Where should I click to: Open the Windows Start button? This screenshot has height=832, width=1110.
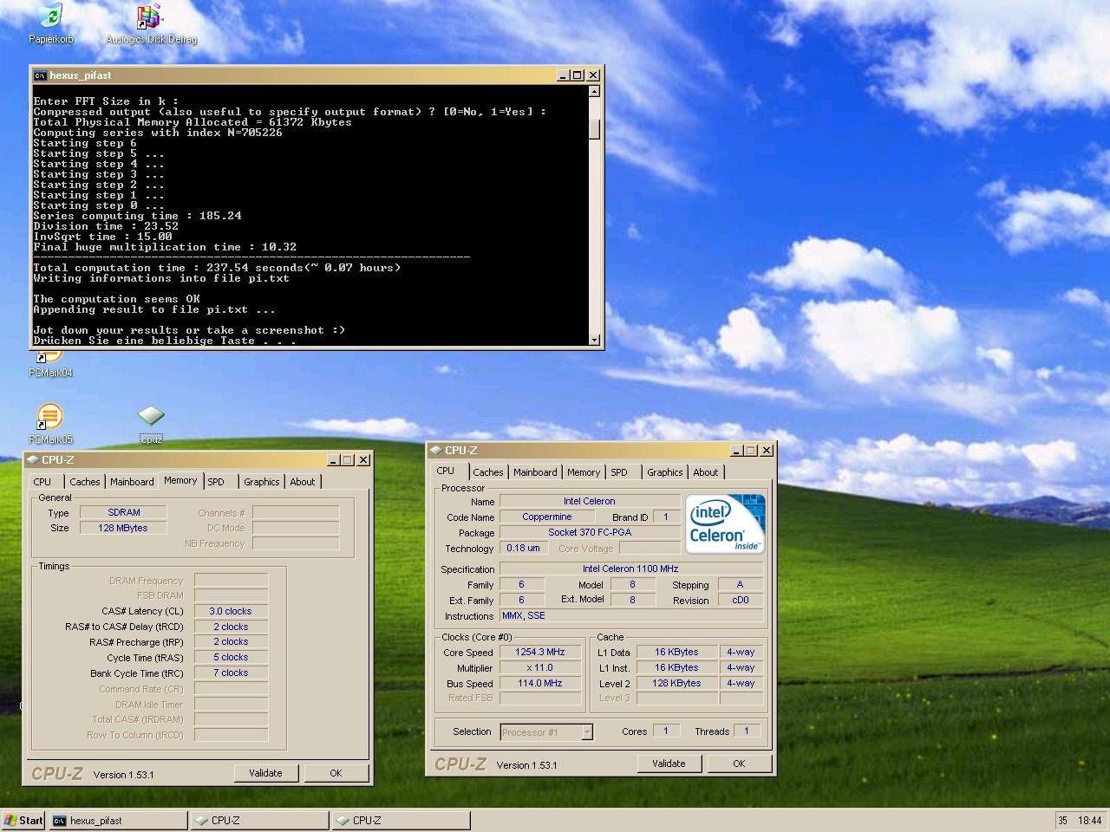(23, 820)
